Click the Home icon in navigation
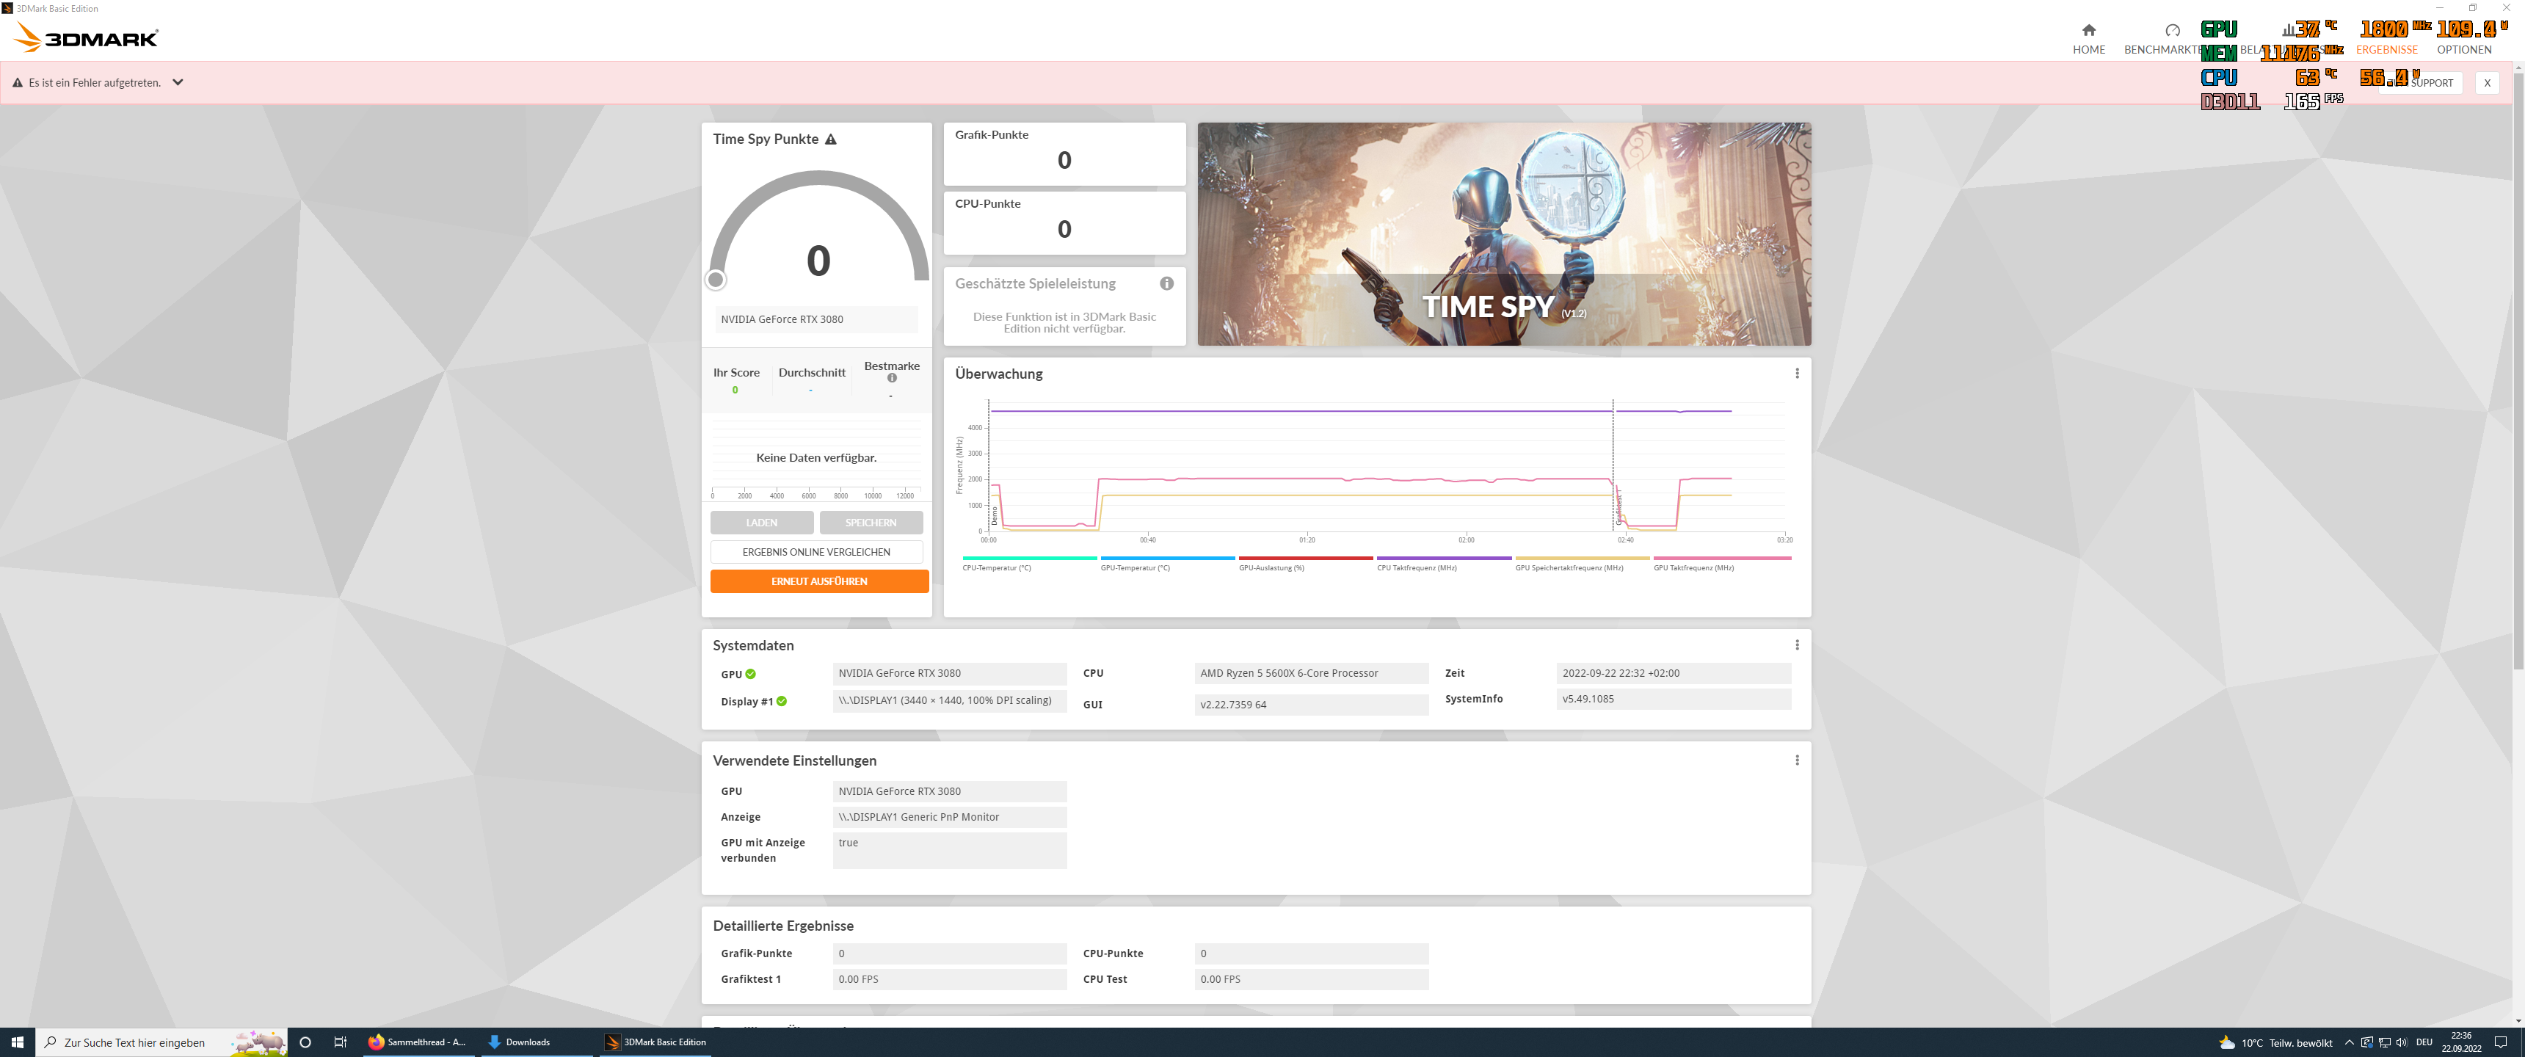The image size is (2525, 1057). [x=2088, y=30]
